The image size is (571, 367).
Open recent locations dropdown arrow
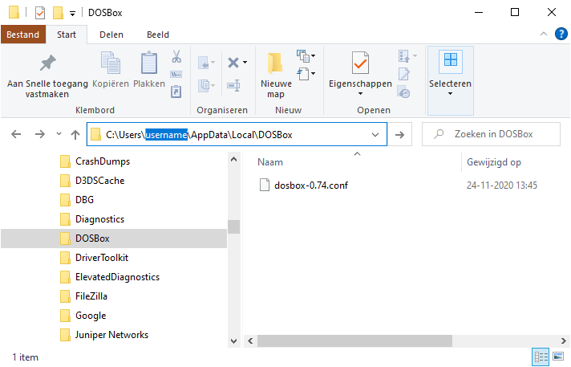click(59, 134)
